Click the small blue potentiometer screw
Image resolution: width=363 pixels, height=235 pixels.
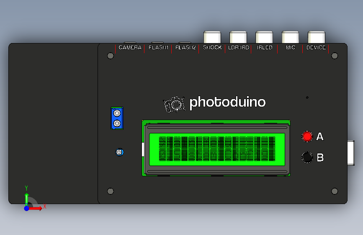pyautogui.click(x=119, y=152)
